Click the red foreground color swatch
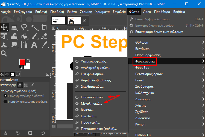 (x=22, y=62)
